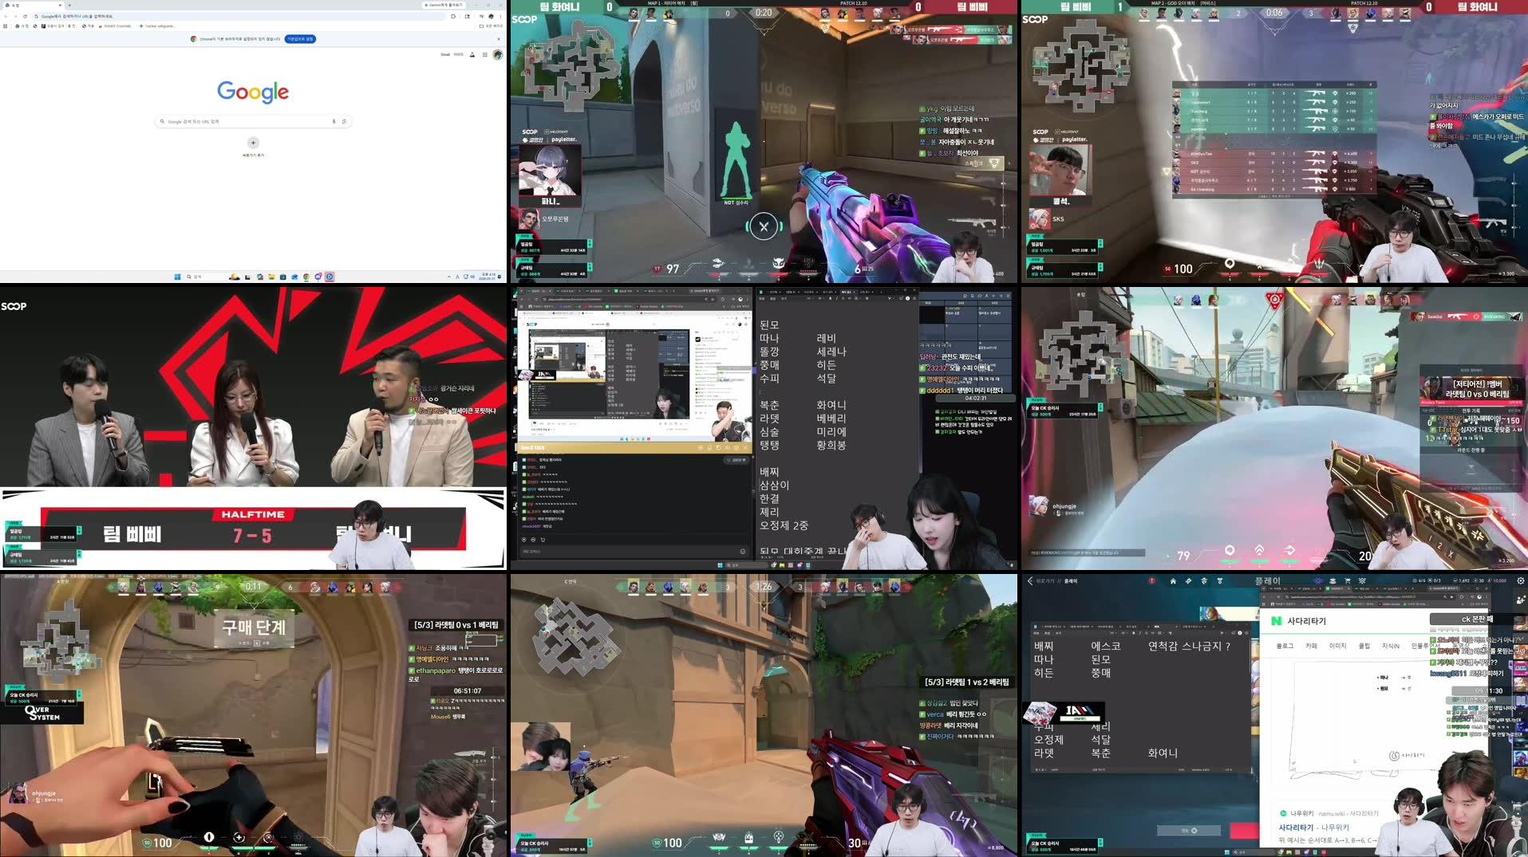1528x857 pixels.
Task: Dismiss the default-browser infobar with its X
Action: (x=499, y=39)
